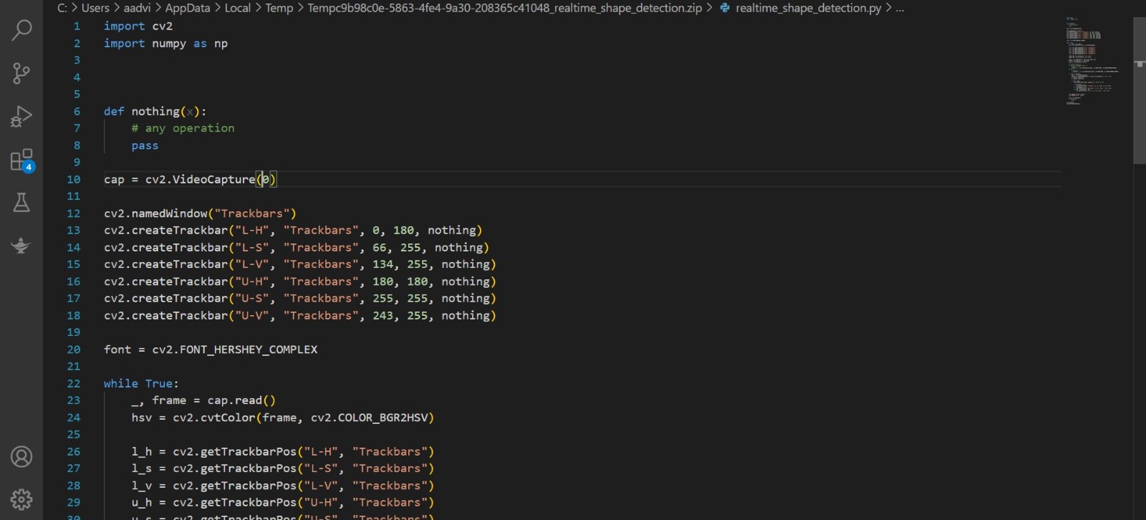Click the "L-H" createTrackbar string
The image size is (1146, 520).
click(x=252, y=230)
